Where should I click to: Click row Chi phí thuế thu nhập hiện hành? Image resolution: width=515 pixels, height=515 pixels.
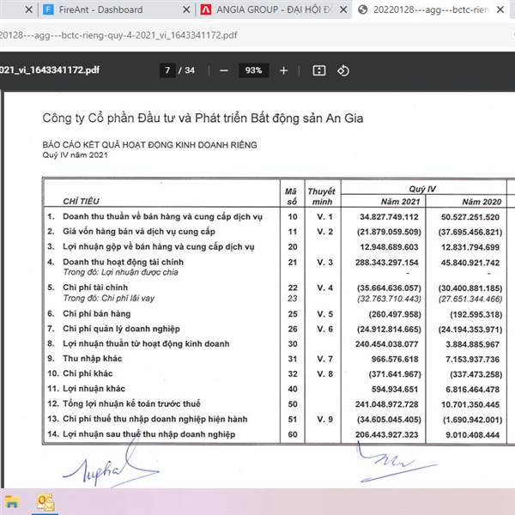coord(148,419)
